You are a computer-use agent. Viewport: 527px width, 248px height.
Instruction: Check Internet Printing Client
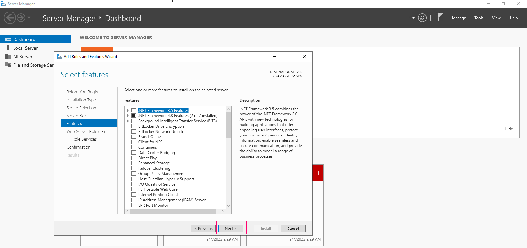pos(134,195)
